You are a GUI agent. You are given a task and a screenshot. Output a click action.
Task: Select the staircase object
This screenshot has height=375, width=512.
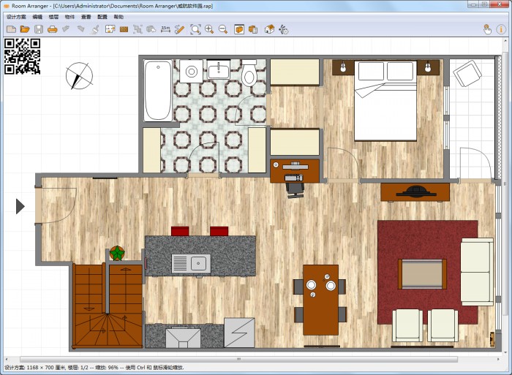108,306
